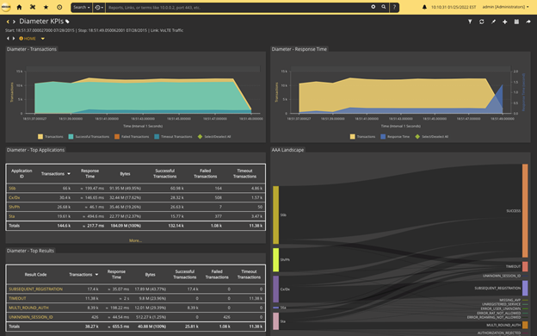The height and width of the screenshot is (336, 537).
Task: Open the Sh/Ph application link
Action: coord(14,207)
